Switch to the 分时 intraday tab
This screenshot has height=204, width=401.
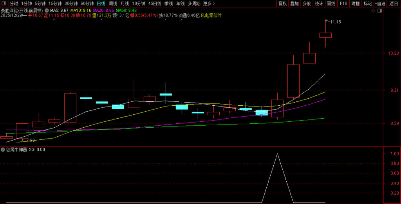pyautogui.click(x=14, y=4)
